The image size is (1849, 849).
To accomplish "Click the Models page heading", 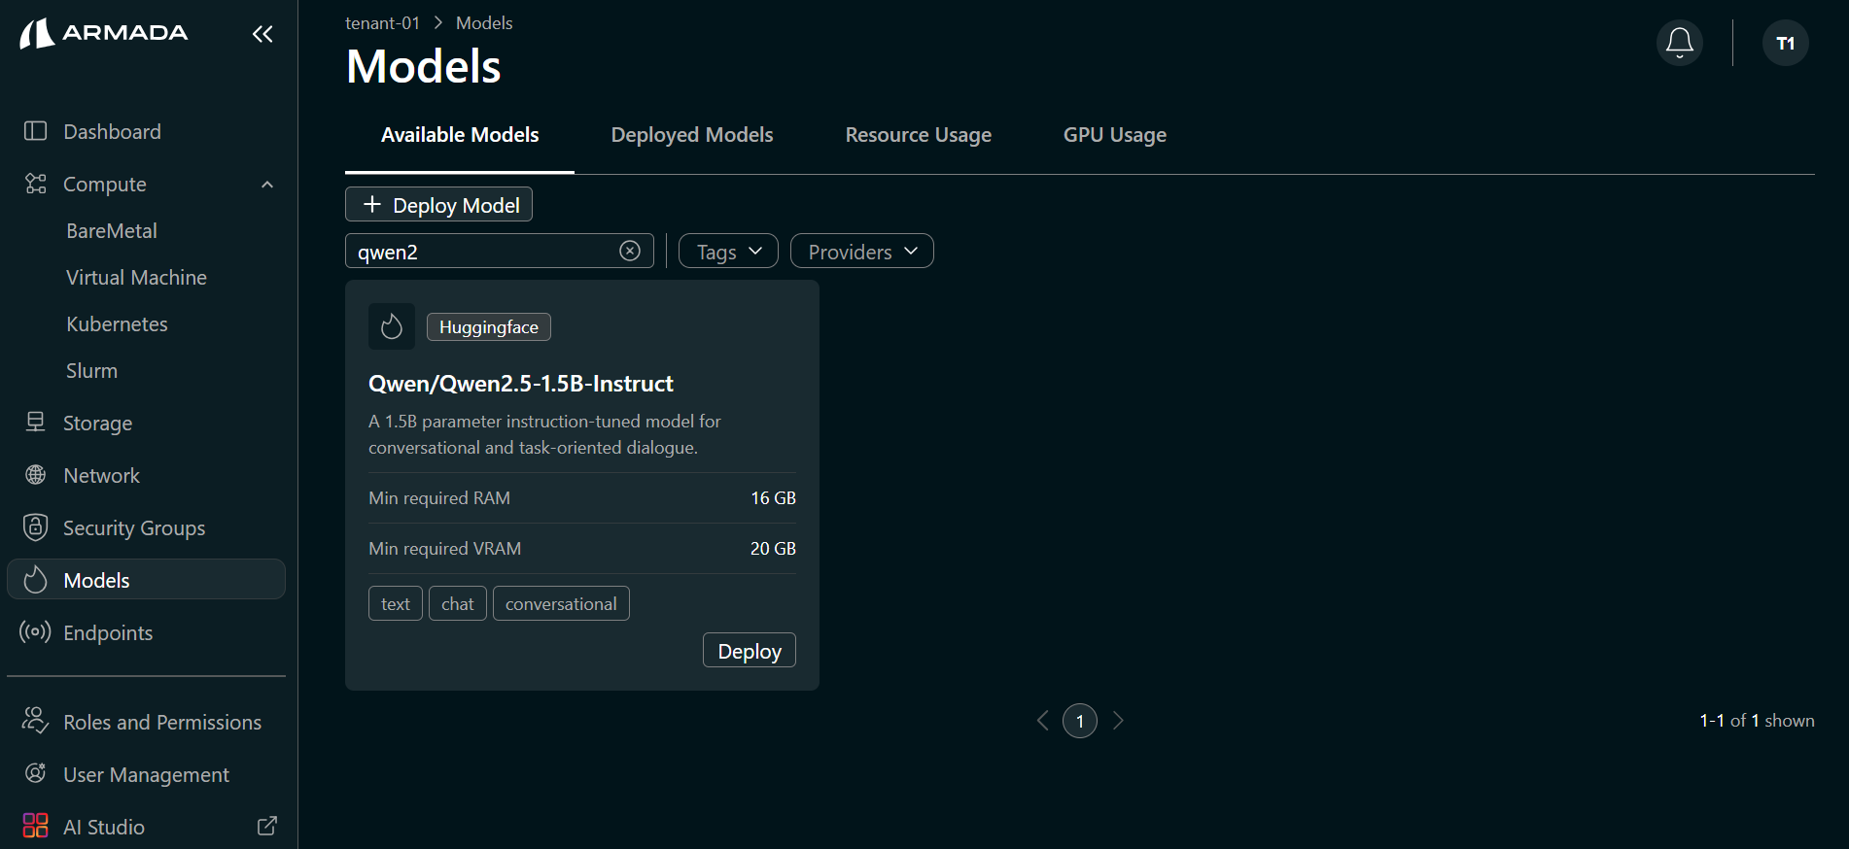I will (x=424, y=66).
